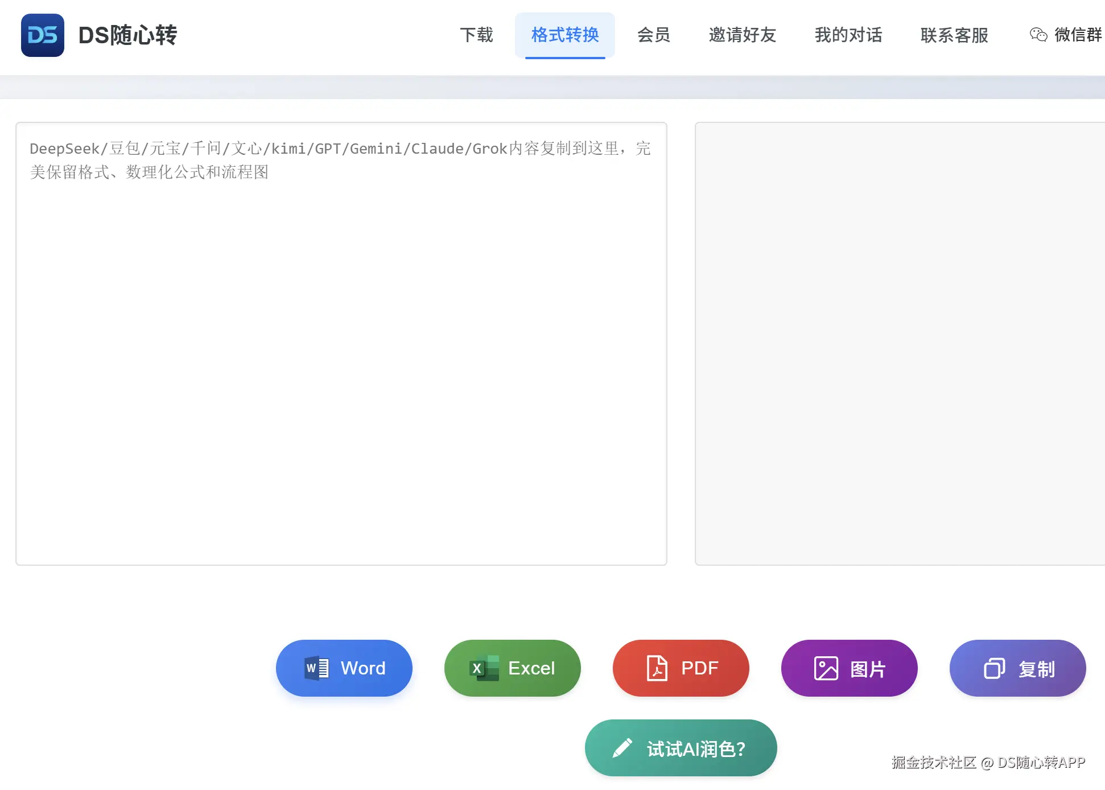Click the Excel spreadsheet icon
Image resolution: width=1105 pixels, height=790 pixels.
point(484,668)
